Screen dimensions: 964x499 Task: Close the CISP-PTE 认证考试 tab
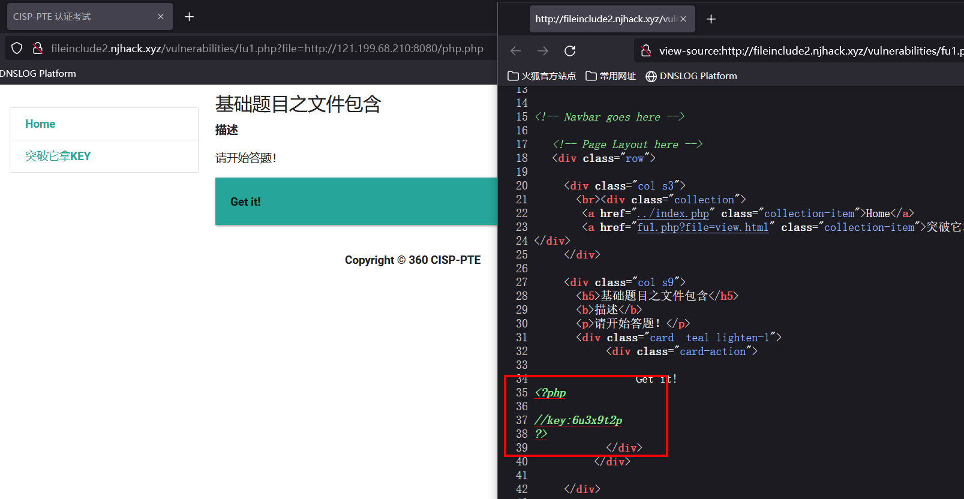tap(161, 17)
